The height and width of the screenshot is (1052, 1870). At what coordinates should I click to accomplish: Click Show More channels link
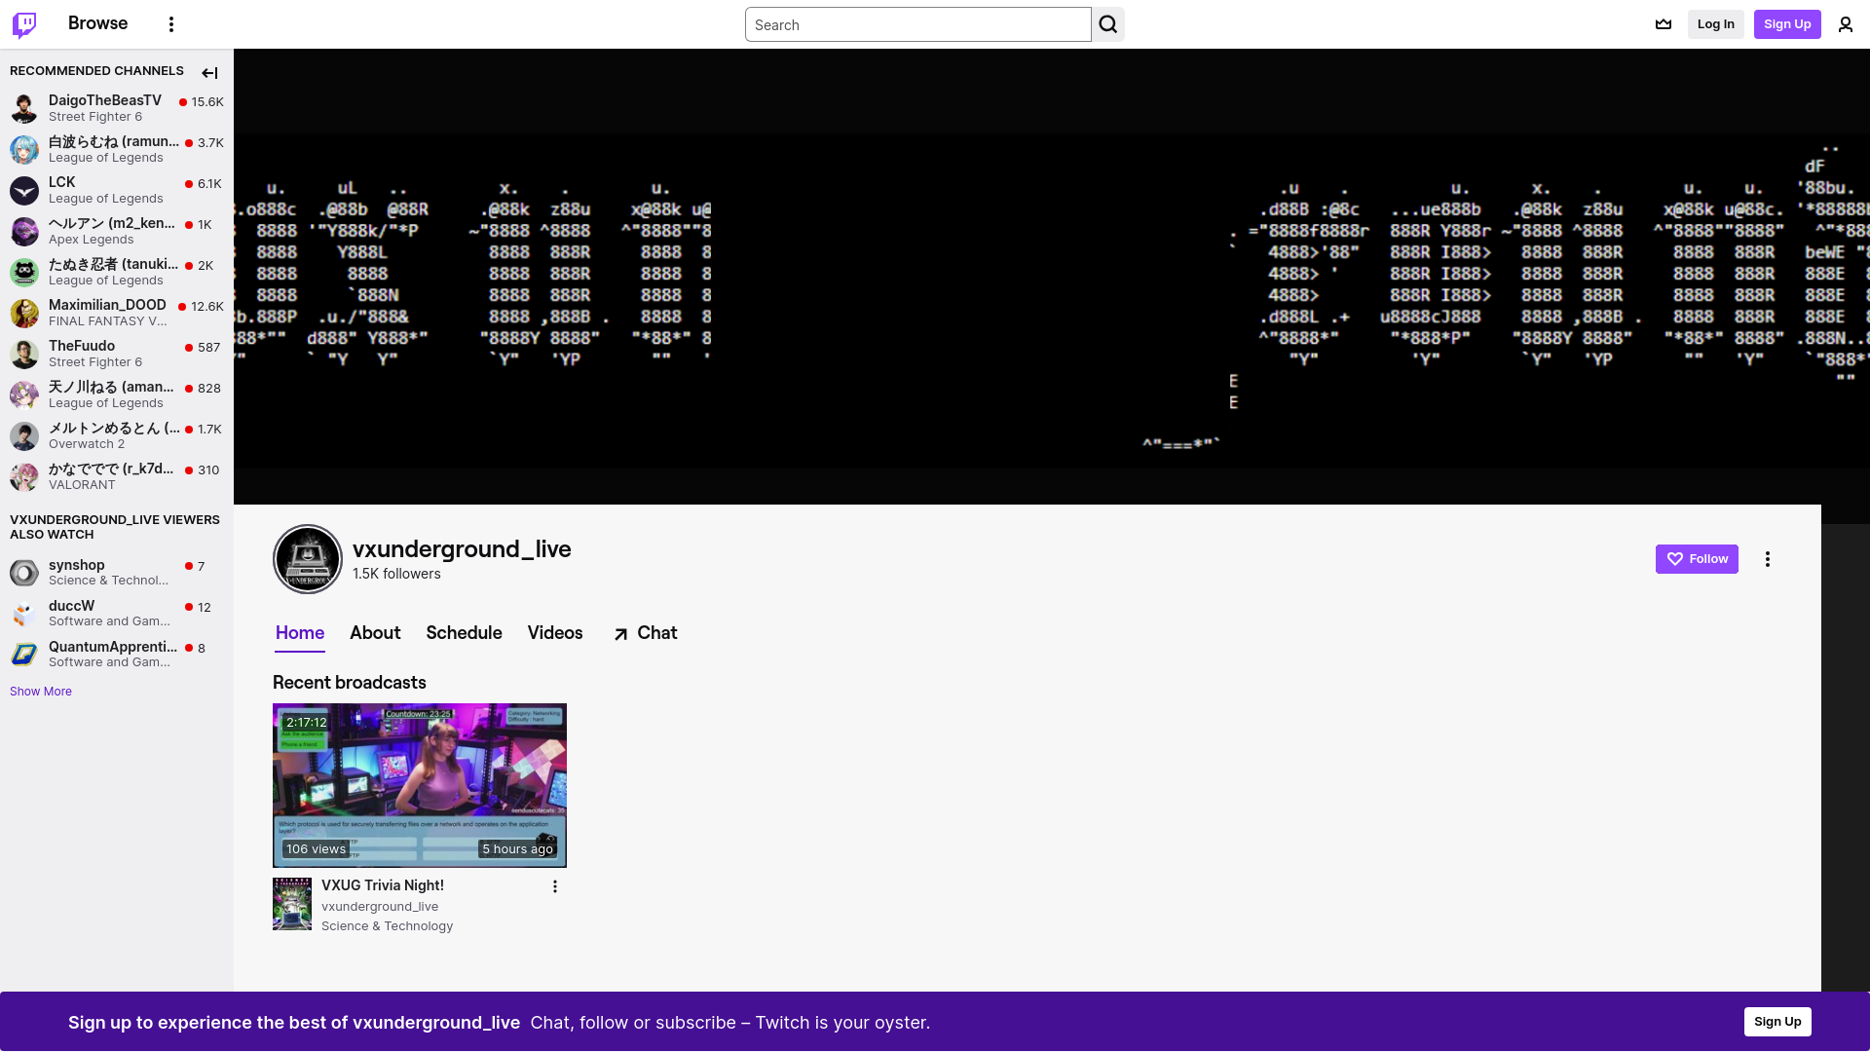pyautogui.click(x=41, y=692)
